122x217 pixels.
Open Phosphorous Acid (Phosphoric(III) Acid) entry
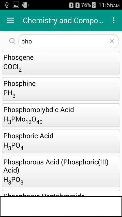[x=61, y=172]
